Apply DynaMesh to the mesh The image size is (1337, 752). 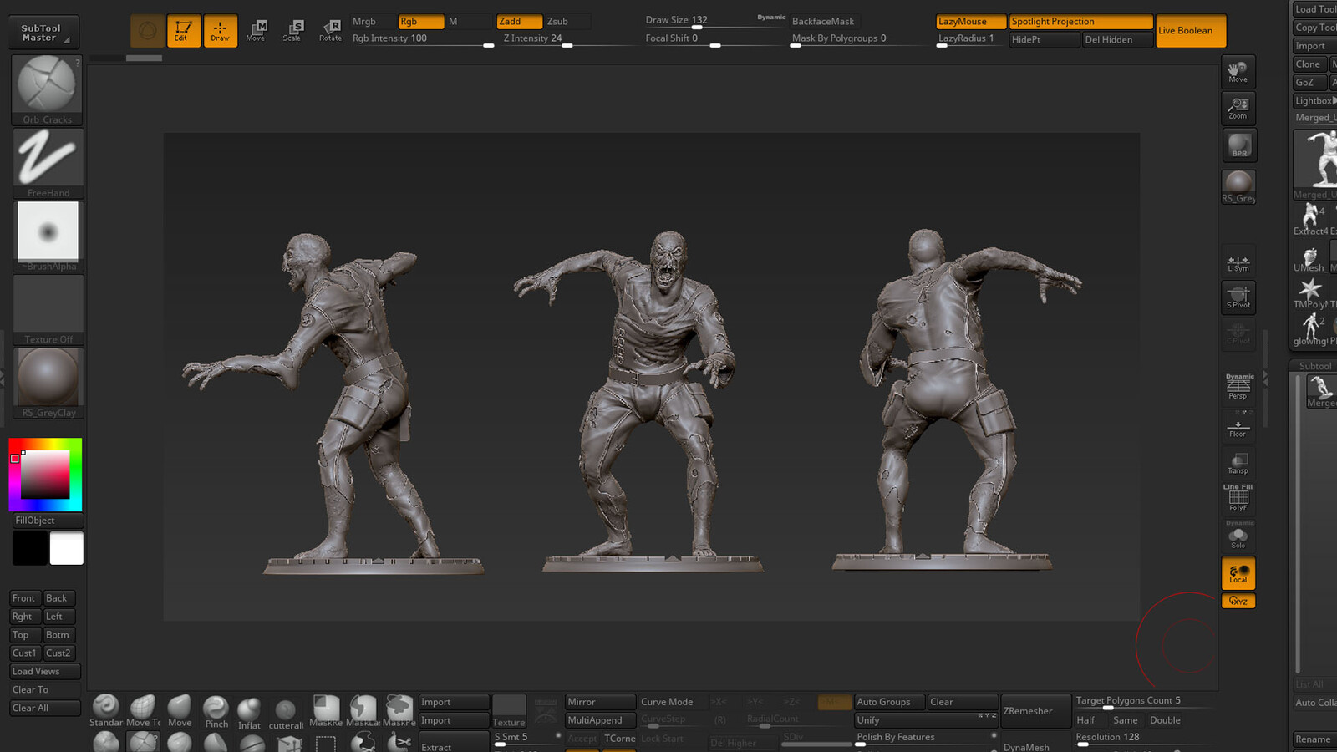click(x=1028, y=746)
